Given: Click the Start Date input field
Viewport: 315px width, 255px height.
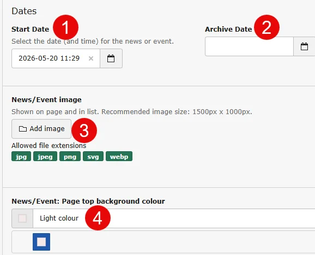Looking at the screenshot, I should click(56, 58).
